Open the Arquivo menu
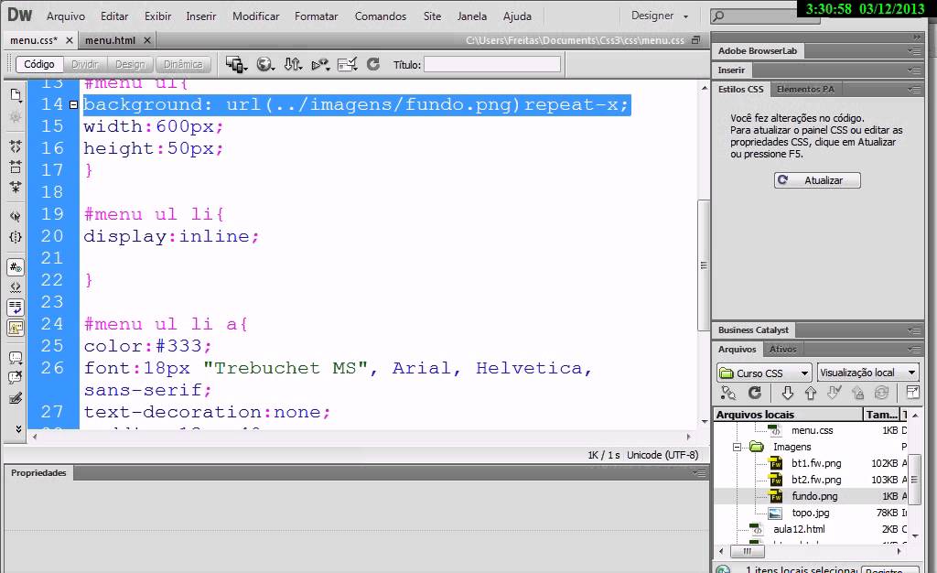The image size is (937, 573). (66, 16)
